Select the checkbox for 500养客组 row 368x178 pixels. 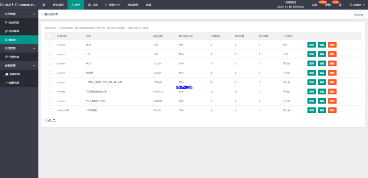pyautogui.click(x=50, y=110)
